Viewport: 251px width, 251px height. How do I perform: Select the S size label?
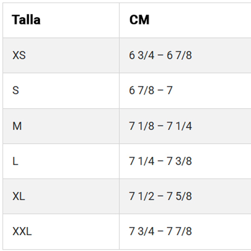point(16,90)
